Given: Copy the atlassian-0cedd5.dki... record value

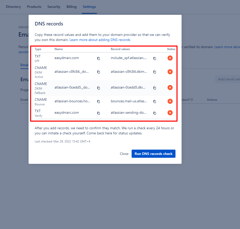Looking at the screenshot, I should point(155,88).
